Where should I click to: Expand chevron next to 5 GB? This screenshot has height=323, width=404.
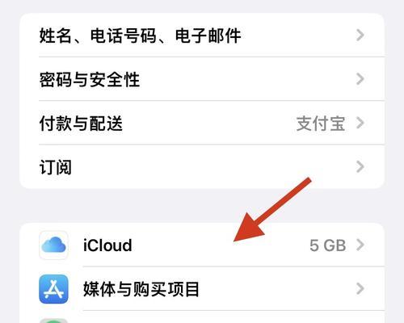[360, 245]
